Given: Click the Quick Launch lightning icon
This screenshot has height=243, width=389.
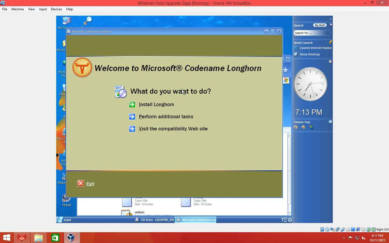Looking at the screenshot, I should (x=330, y=42).
